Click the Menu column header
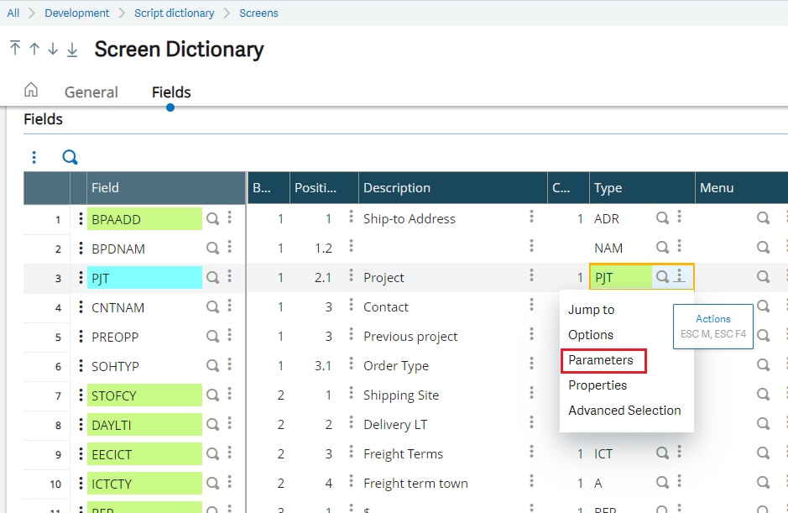 [741, 187]
